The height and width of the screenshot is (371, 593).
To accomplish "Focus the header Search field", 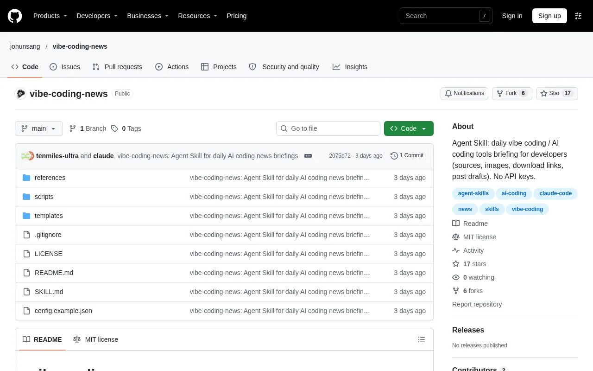I will click(446, 16).
